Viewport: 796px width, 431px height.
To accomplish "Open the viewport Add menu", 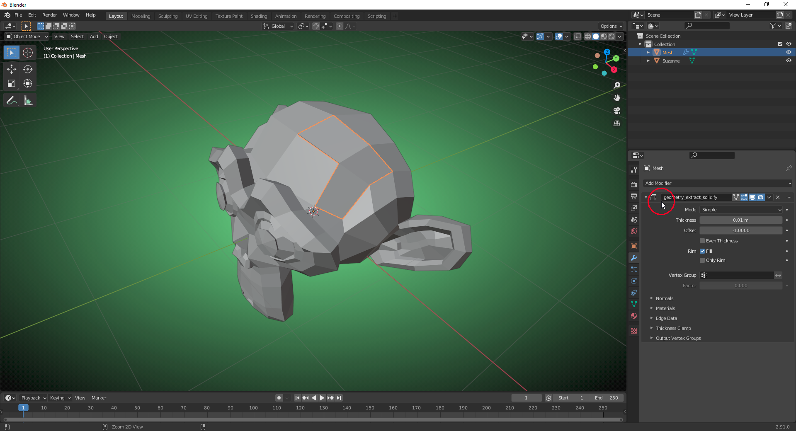I will point(94,36).
